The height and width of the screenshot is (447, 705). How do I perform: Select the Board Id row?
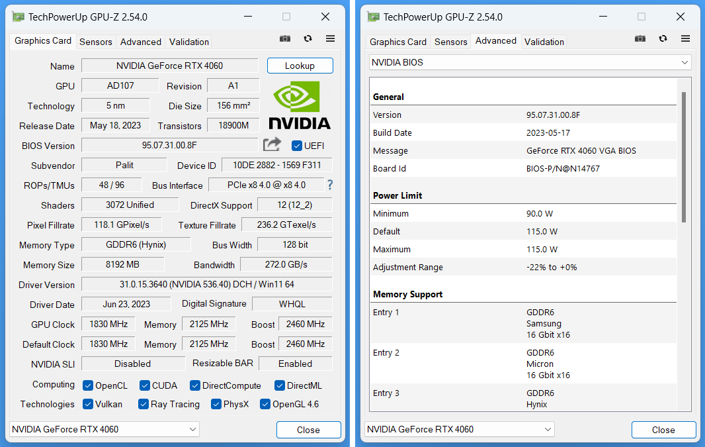point(523,168)
